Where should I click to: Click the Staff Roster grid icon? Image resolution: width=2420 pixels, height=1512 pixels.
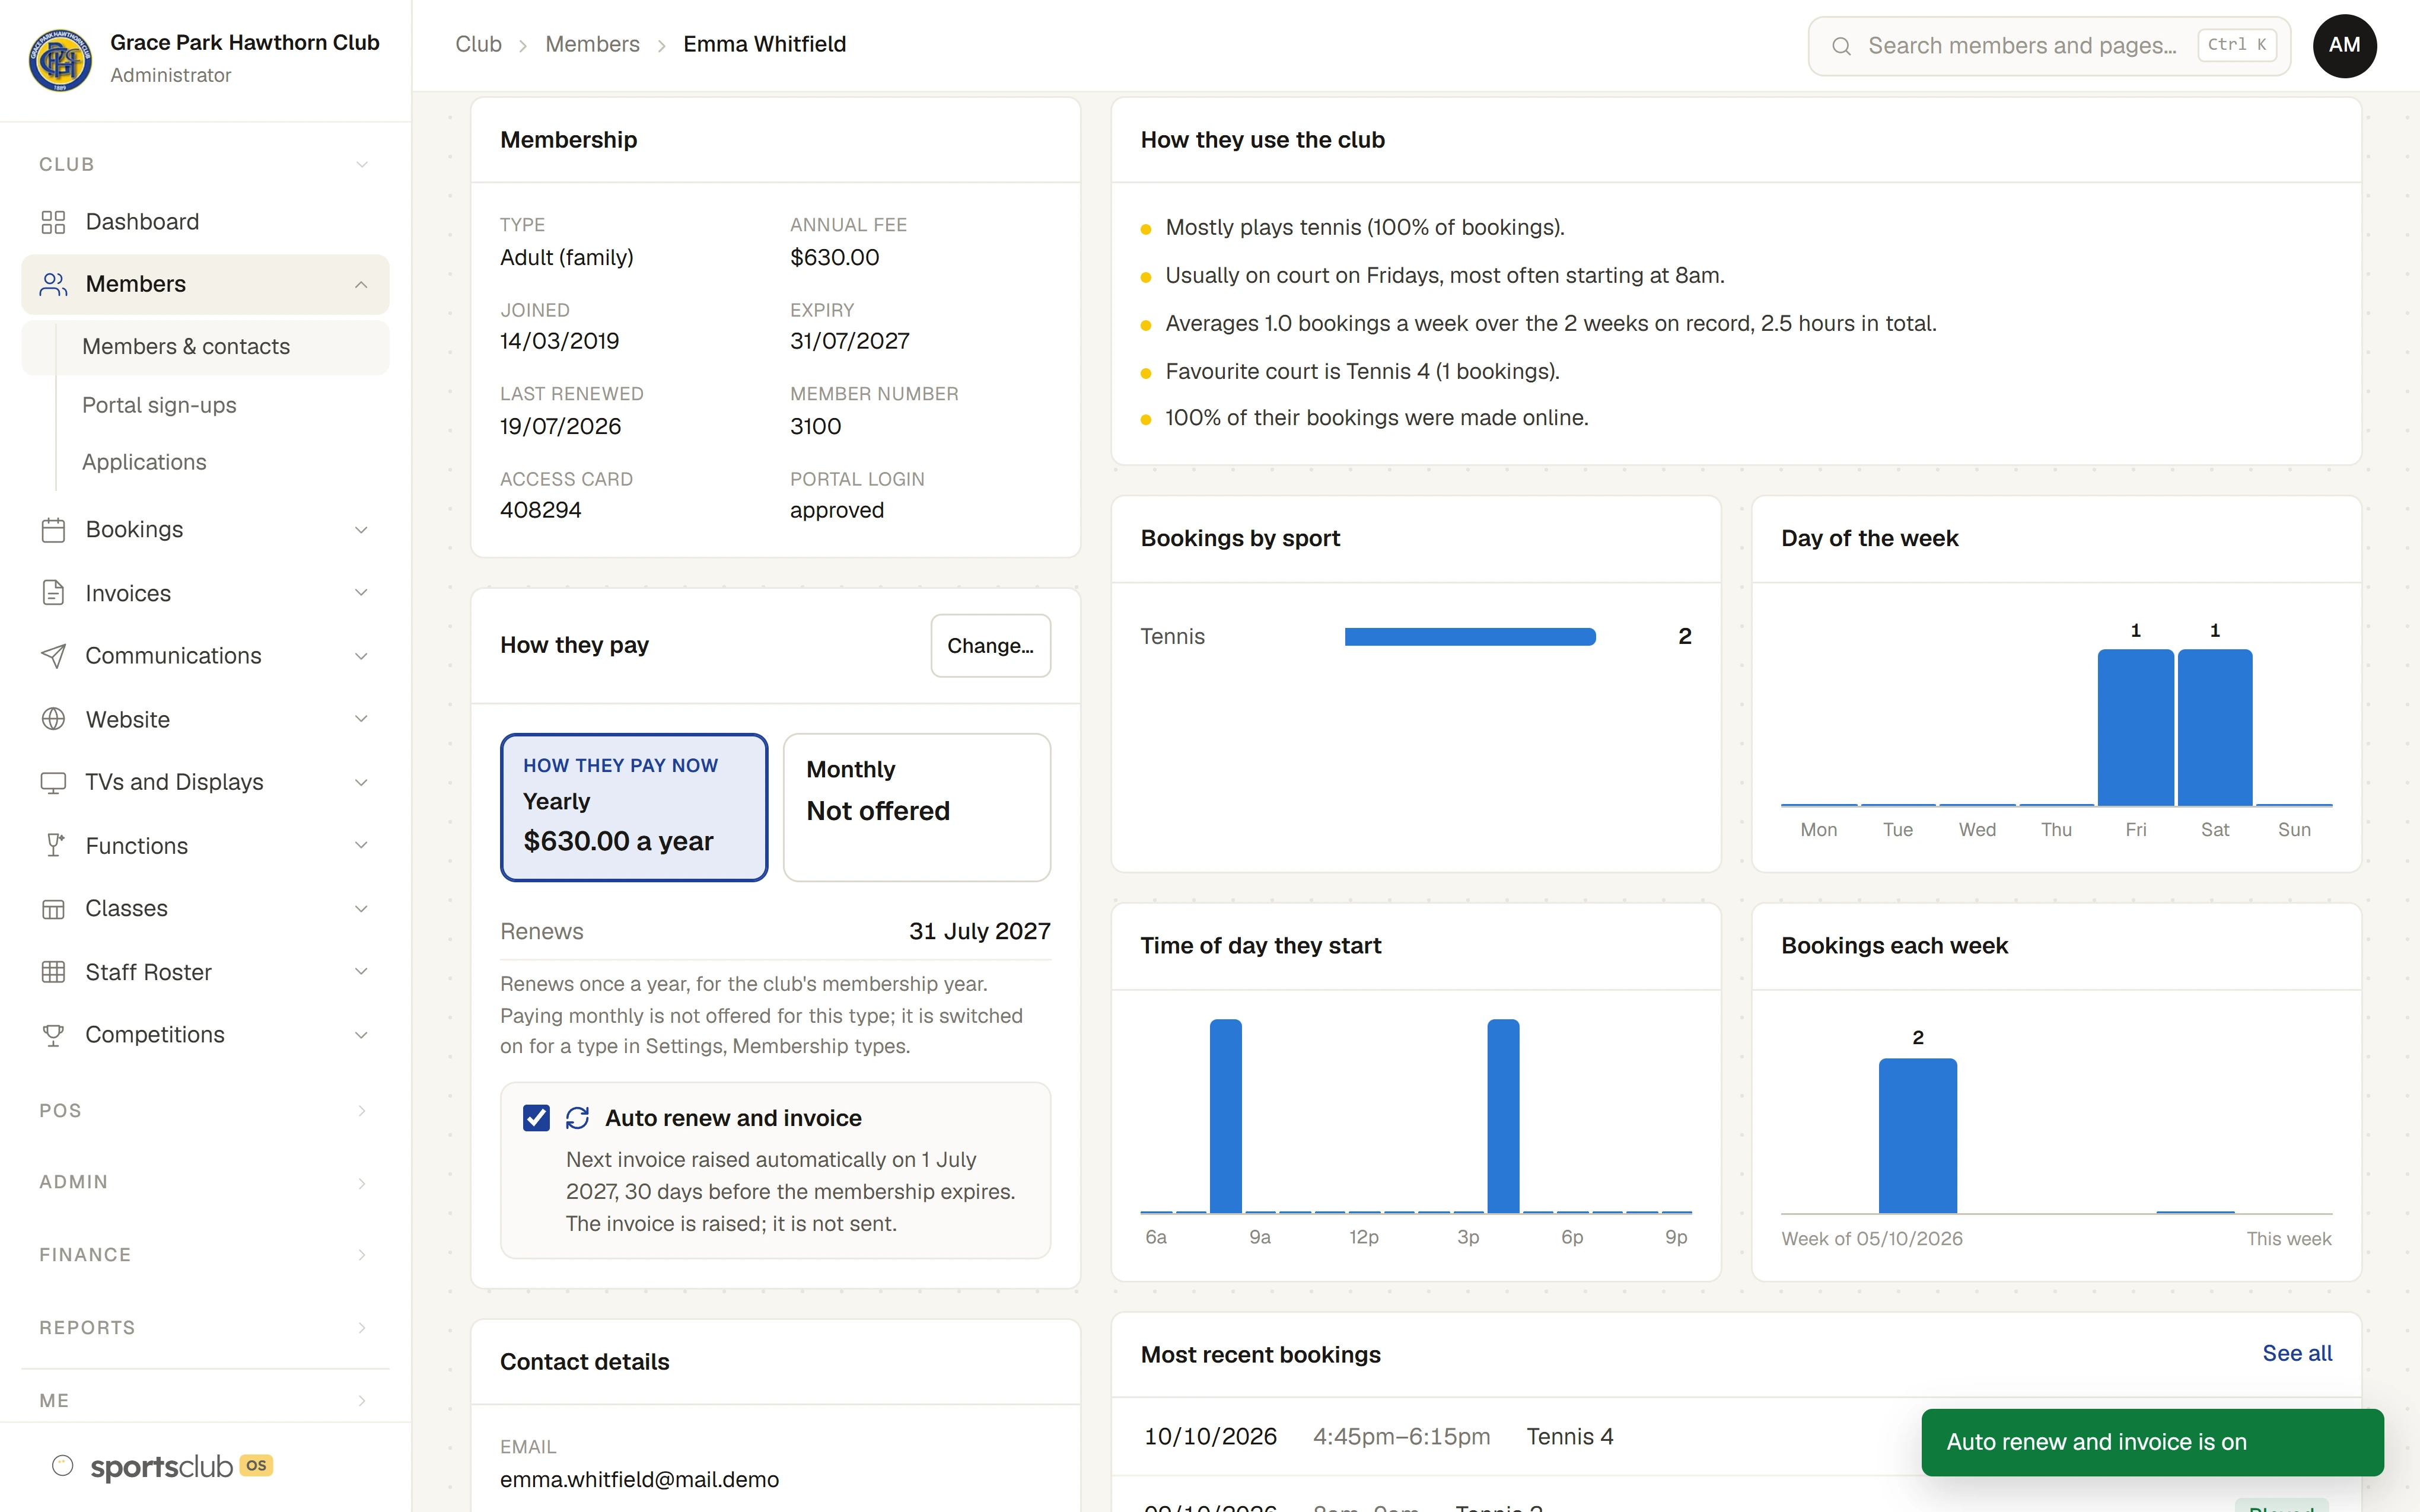[53, 972]
